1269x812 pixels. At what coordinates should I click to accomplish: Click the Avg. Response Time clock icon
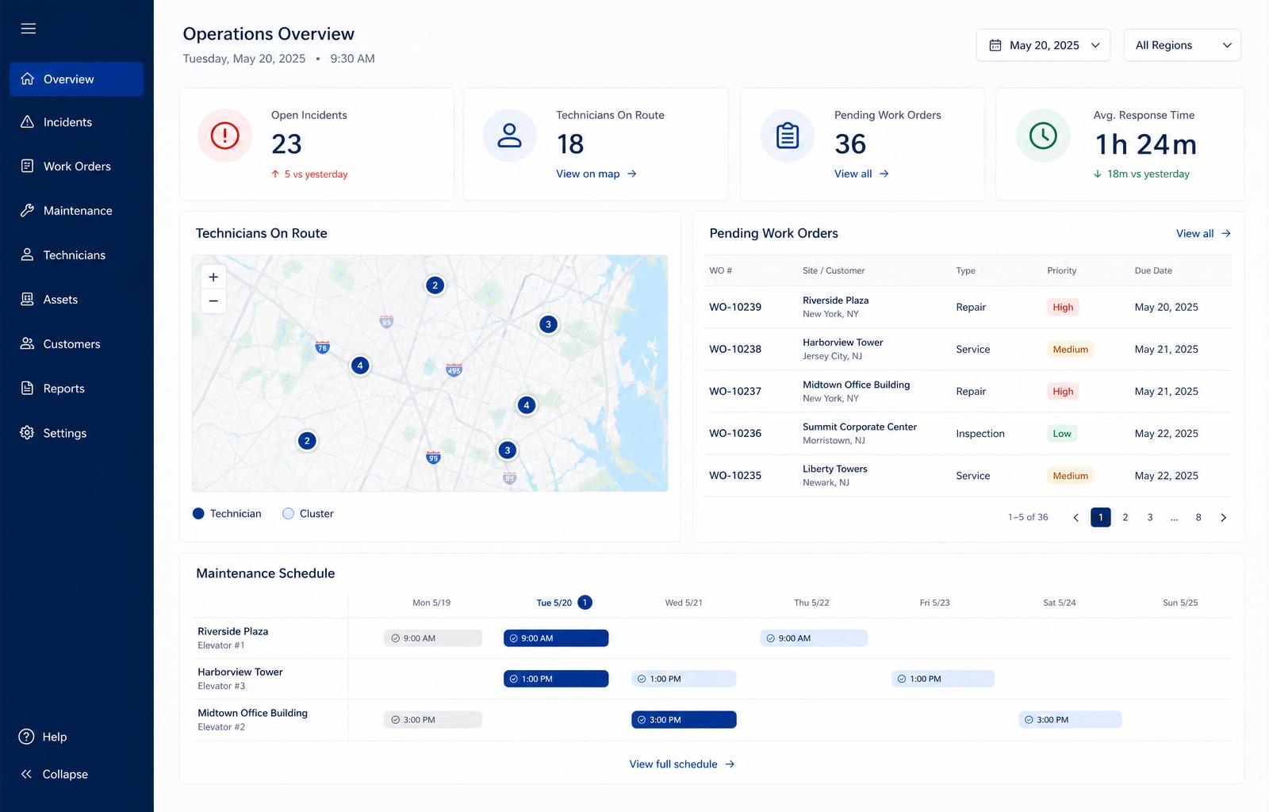pos(1043,136)
